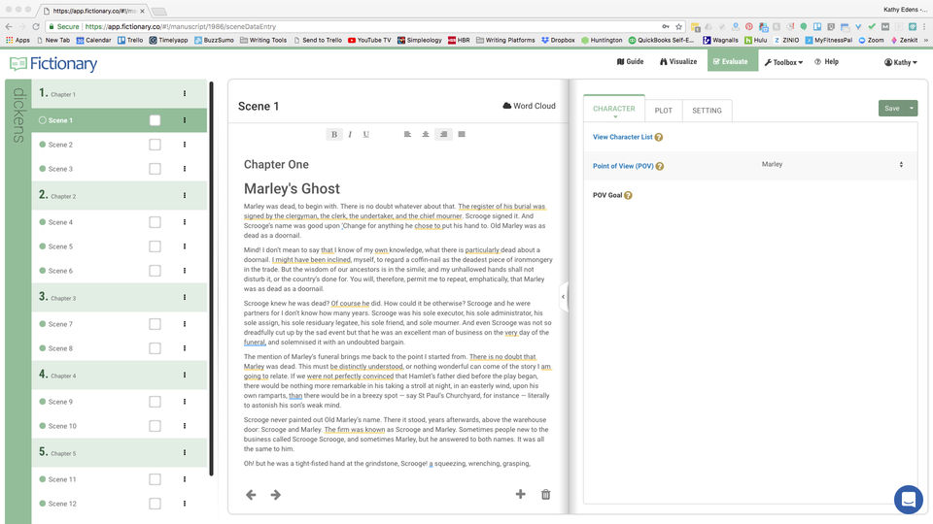This screenshot has width=933, height=524.
Task: Open options menu for Scene 1
Action: click(185, 120)
